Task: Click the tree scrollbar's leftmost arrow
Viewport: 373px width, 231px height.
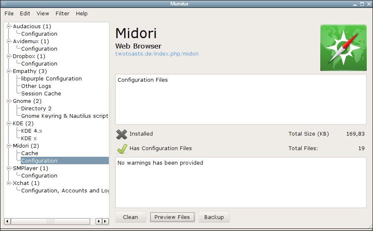Action: click(7, 221)
